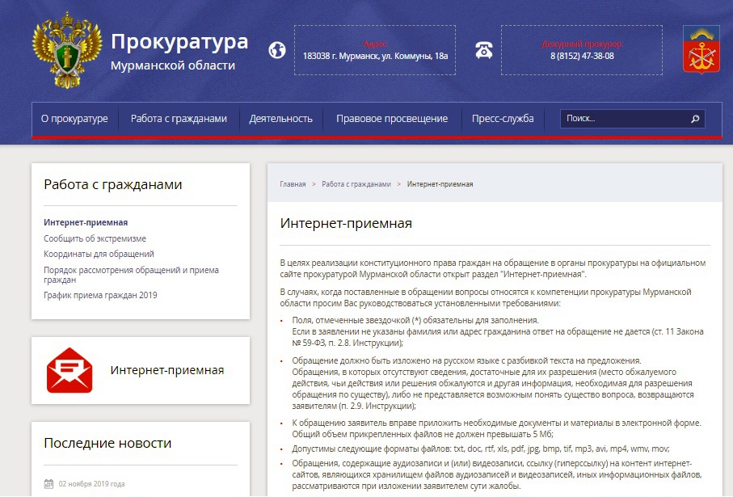Open the Сообщить об экстремизме sidebar link

[x=95, y=238]
